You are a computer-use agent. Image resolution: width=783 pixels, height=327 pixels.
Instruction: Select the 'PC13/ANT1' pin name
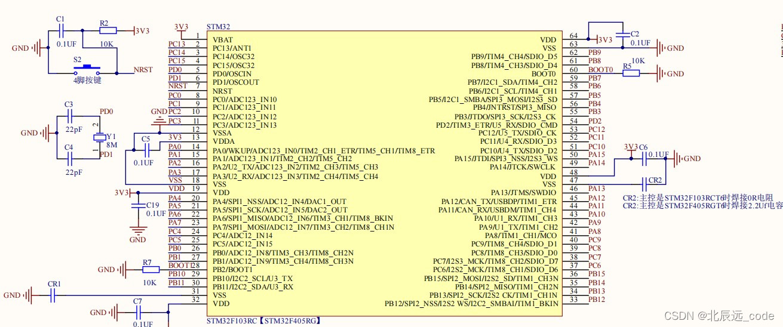(232, 48)
